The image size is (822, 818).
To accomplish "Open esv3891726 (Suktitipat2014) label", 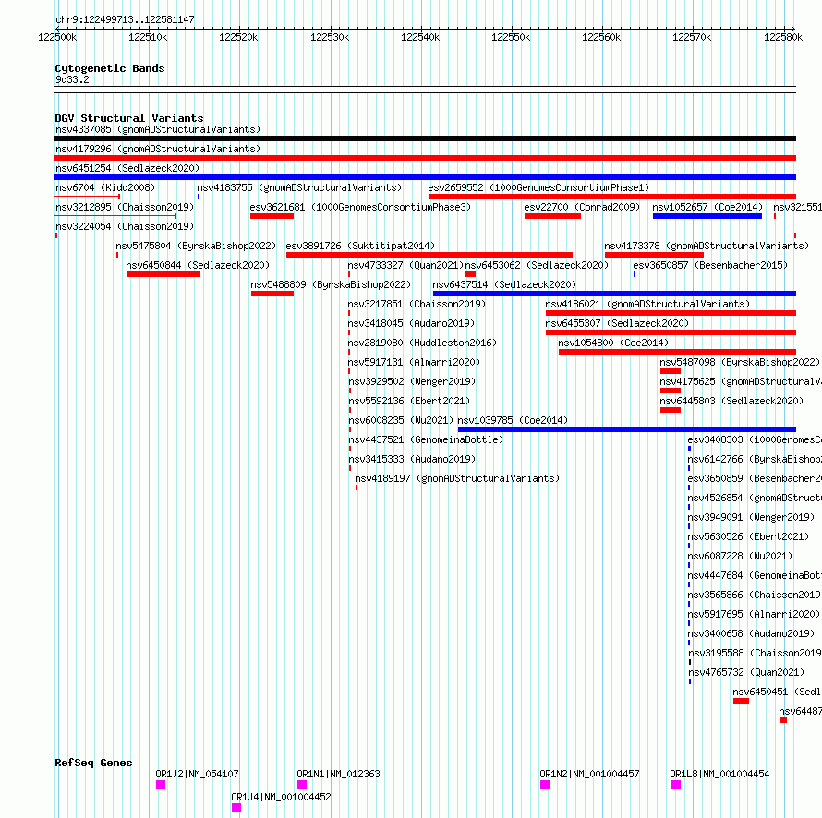I will pyautogui.click(x=360, y=246).
